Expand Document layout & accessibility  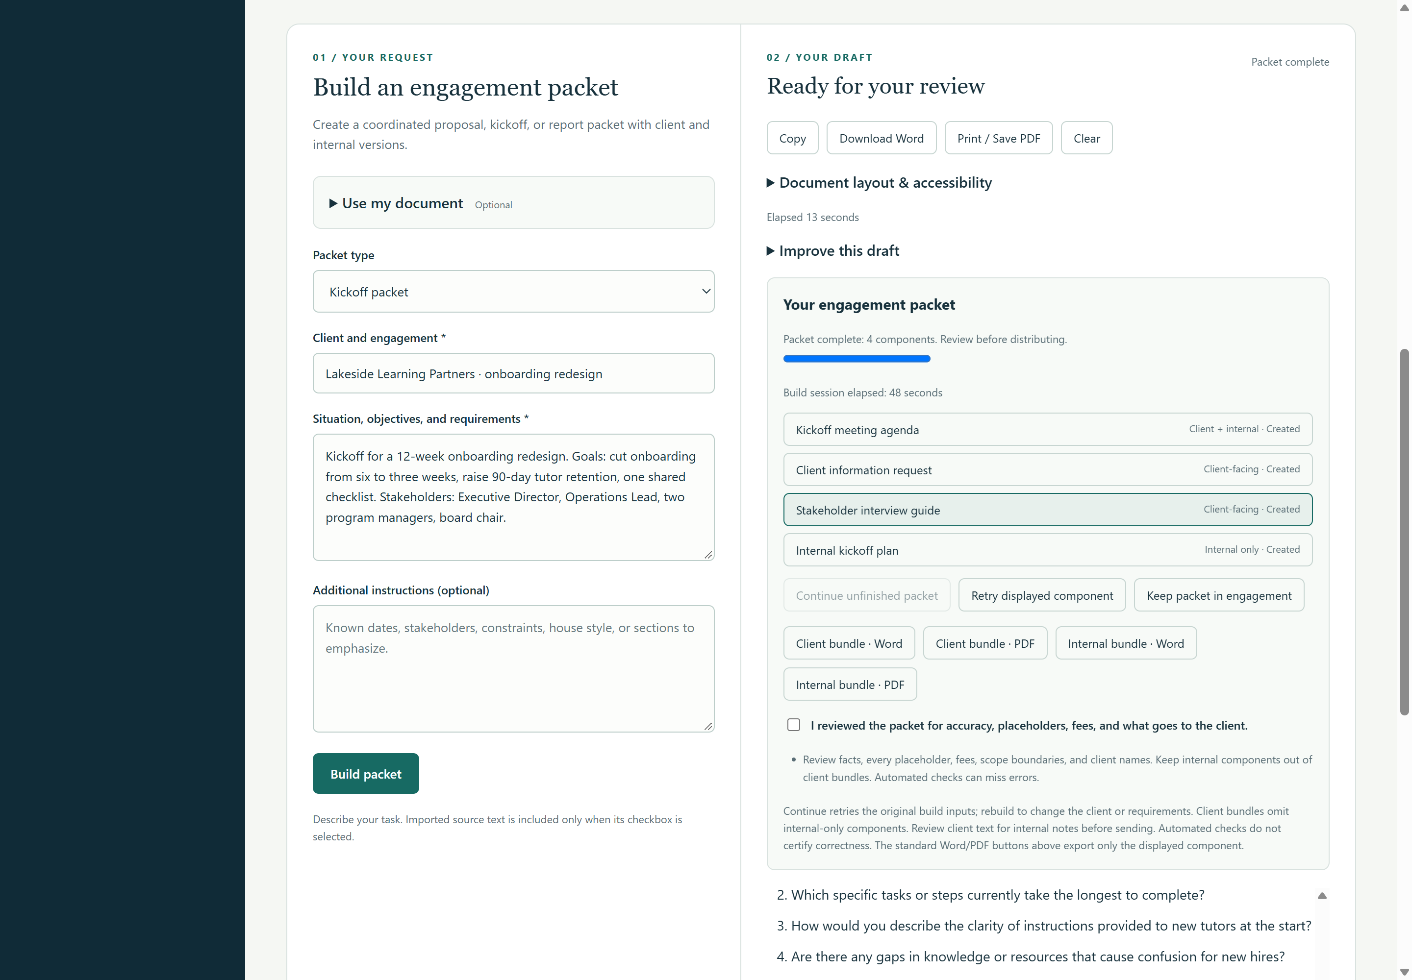pyautogui.click(x=879, y=183)
